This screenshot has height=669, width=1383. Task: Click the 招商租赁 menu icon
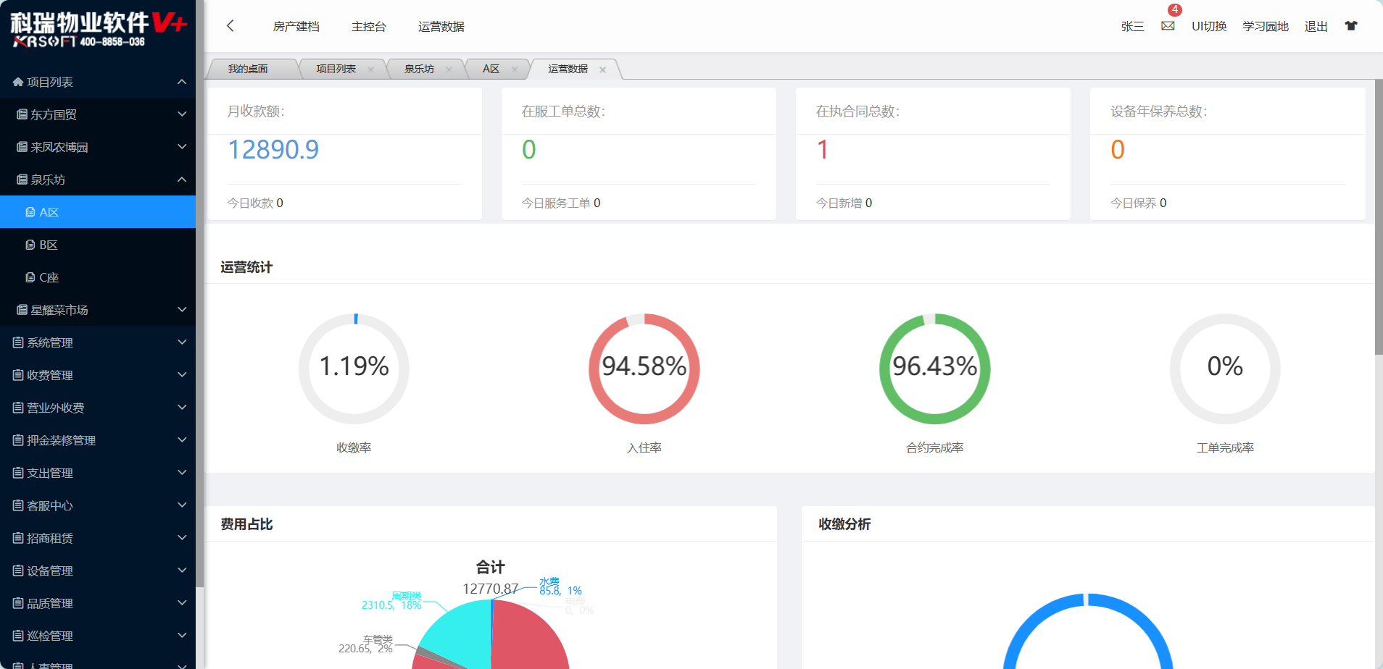pos(18,538)
